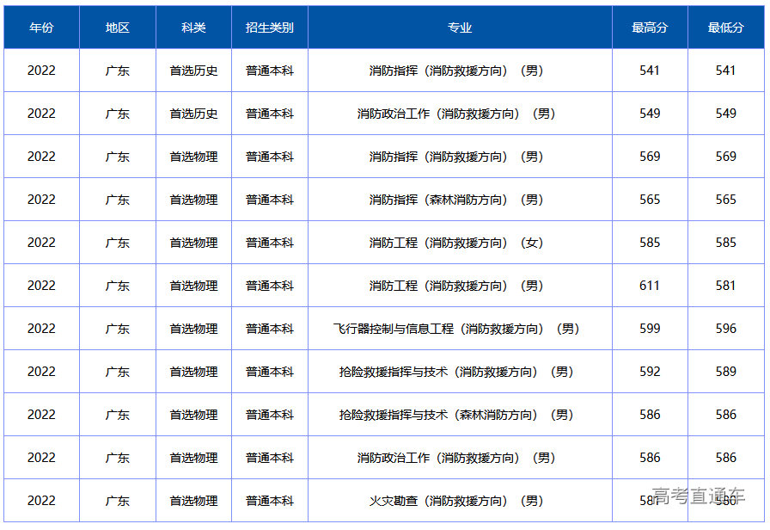Click the 最高分 column header

(650, 28)
